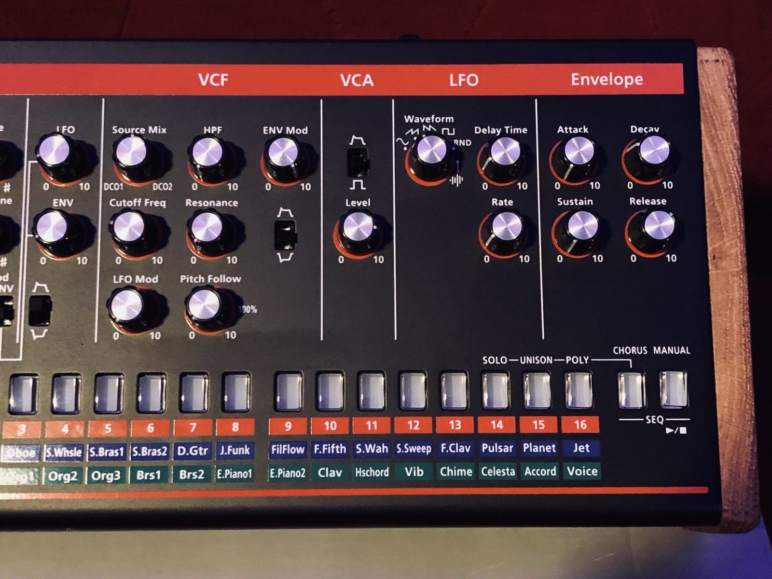Click the 'S.Whsle' patch label
772x579 pixels.
pos(65,452)
